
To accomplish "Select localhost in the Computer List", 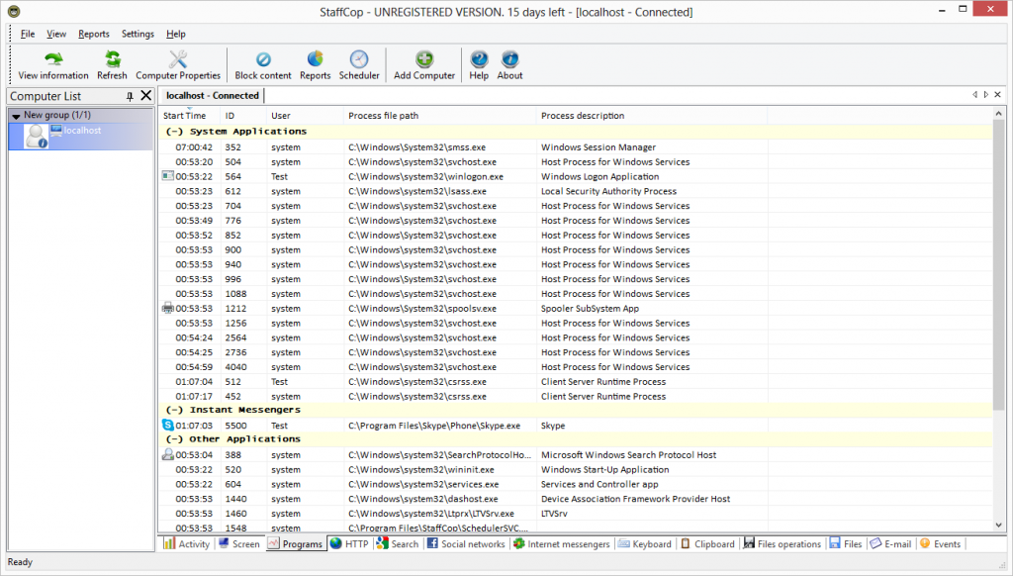I will pos(83,131).
